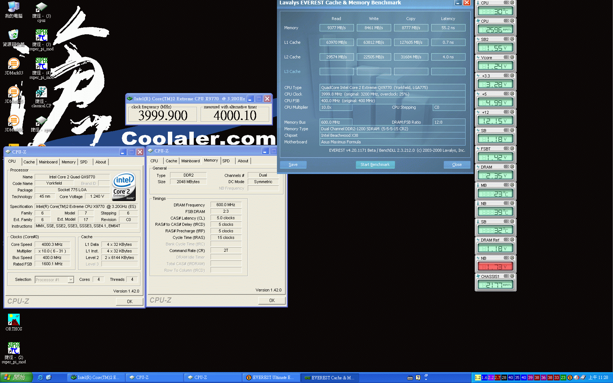Open settings icon on +3.3 sensor panel

click(x=506, y=76)
